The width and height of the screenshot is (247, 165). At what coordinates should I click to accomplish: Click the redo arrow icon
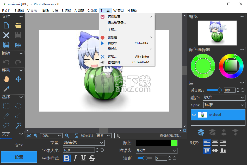(18, 62)
